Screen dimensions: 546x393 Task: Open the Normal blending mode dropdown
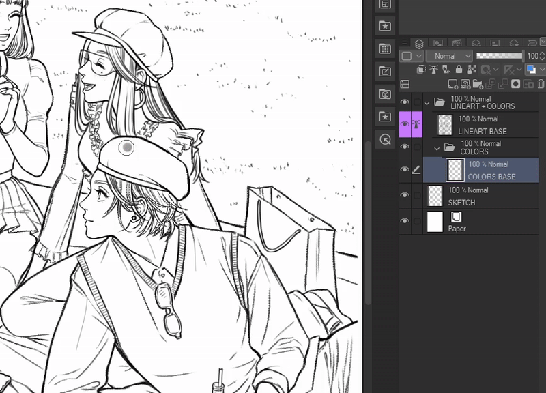tap(449, 56)
